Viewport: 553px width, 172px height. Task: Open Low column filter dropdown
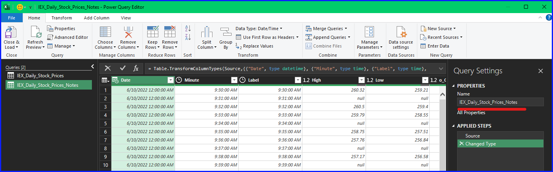(x=425, y=80)
